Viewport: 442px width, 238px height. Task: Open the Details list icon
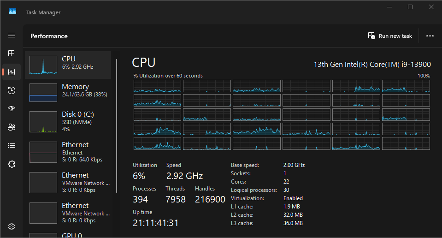click(x=12, y=145)
